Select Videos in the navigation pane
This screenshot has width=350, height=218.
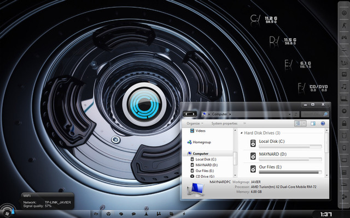[200, 131]
